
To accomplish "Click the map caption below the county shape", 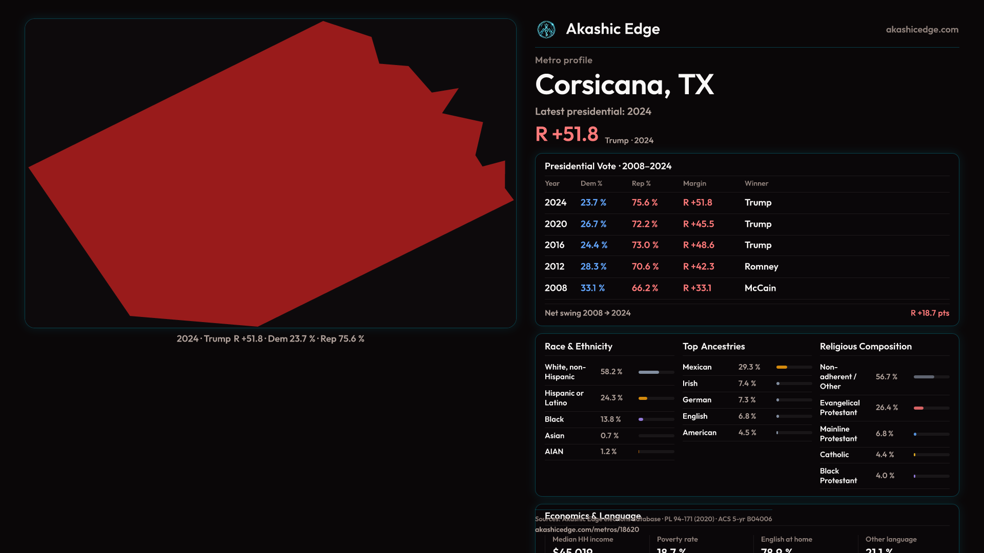I will 270,339.
